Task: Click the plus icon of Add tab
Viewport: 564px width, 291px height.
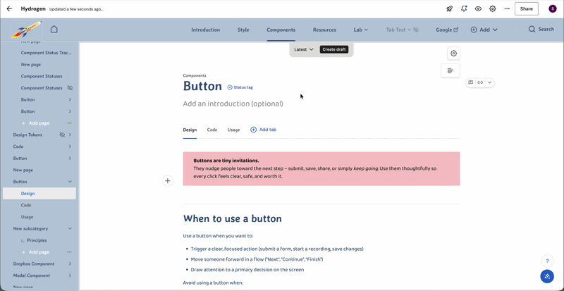Action: pos(253,130)
